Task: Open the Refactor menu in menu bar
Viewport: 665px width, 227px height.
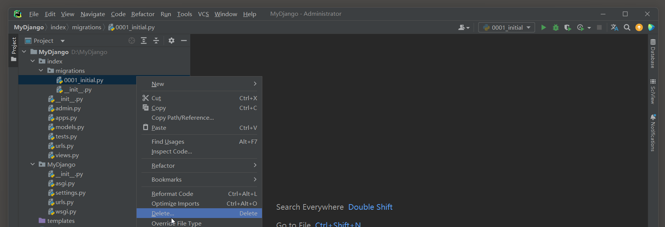Action: click(143, 14)
